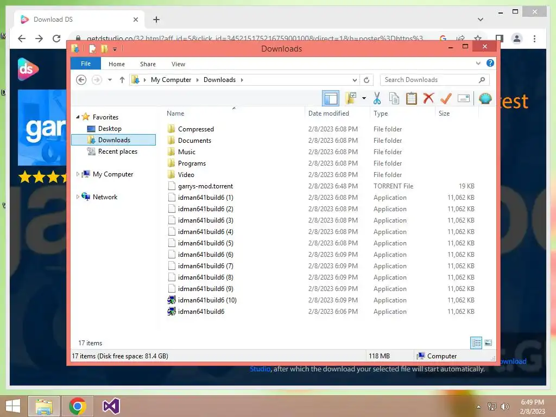This screenshot has height=417, width=556.
Task: Click the E-mail envelope icon
Action: click(464, 98)
